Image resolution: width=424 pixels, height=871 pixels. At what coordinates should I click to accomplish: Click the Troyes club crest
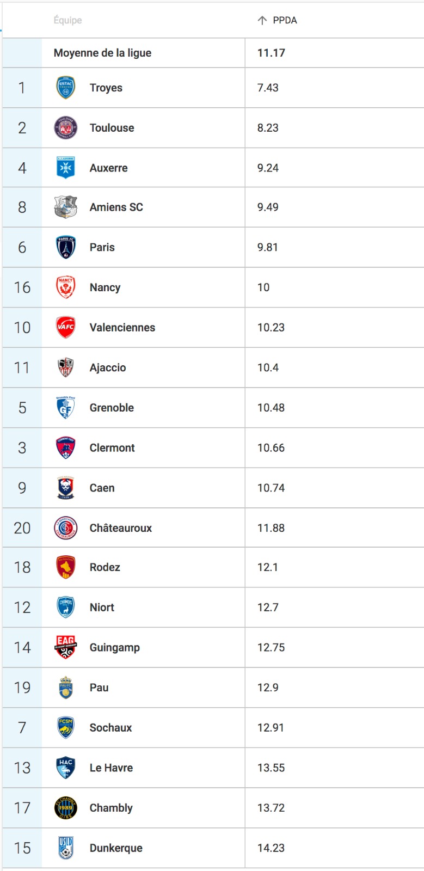point(66,88)
